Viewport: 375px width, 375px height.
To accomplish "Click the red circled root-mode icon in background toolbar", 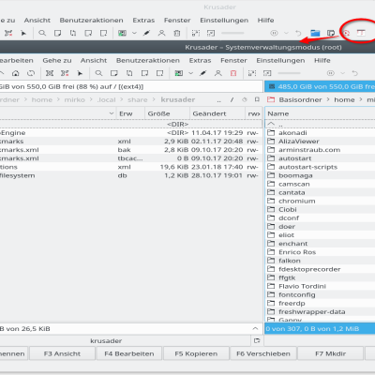I will pos(346,33).
